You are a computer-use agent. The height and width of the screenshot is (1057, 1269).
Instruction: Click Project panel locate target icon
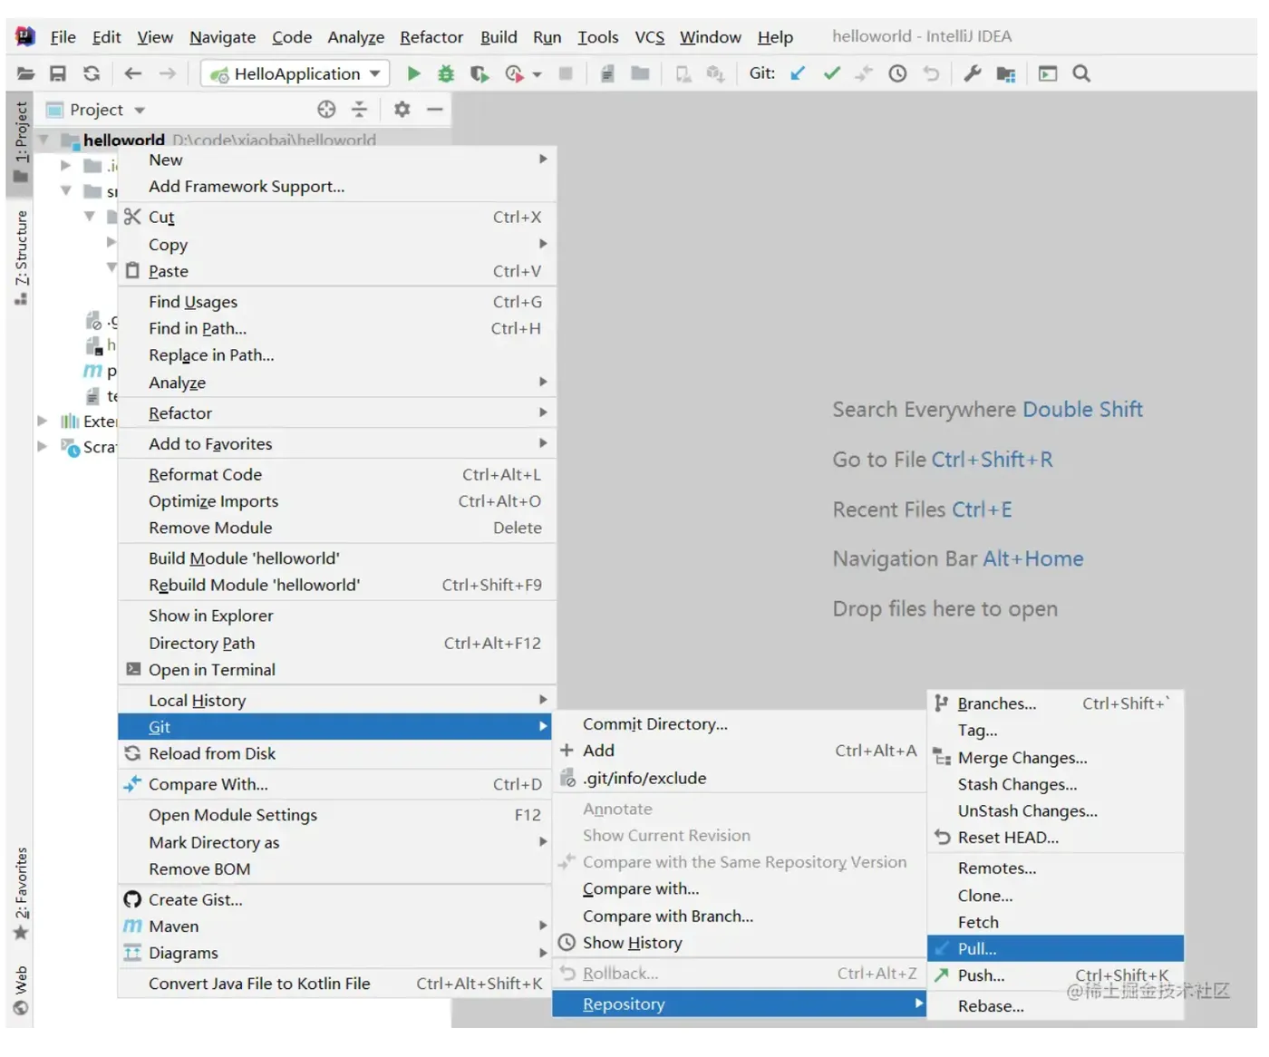[x=326, y=110]
